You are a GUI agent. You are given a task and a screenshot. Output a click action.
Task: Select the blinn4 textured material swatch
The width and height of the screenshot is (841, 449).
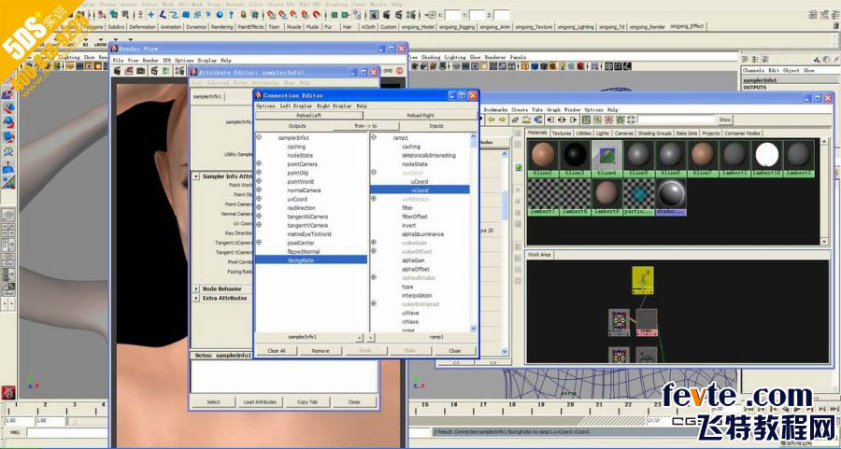click(607, 159)
